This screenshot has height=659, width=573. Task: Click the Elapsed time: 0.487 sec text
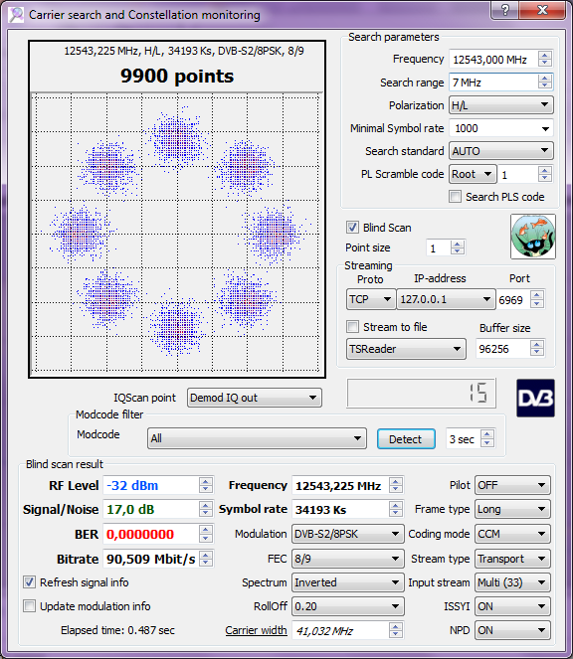117,630
